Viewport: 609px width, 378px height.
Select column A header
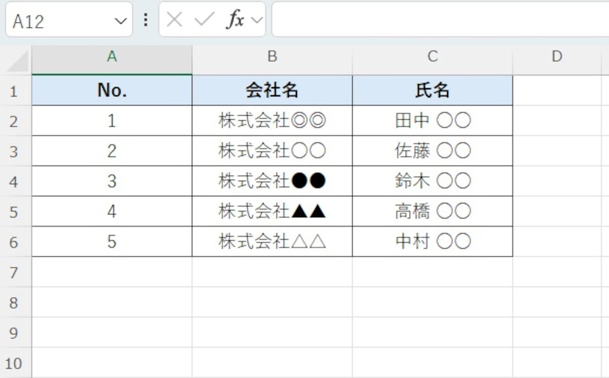click(111, 57)
